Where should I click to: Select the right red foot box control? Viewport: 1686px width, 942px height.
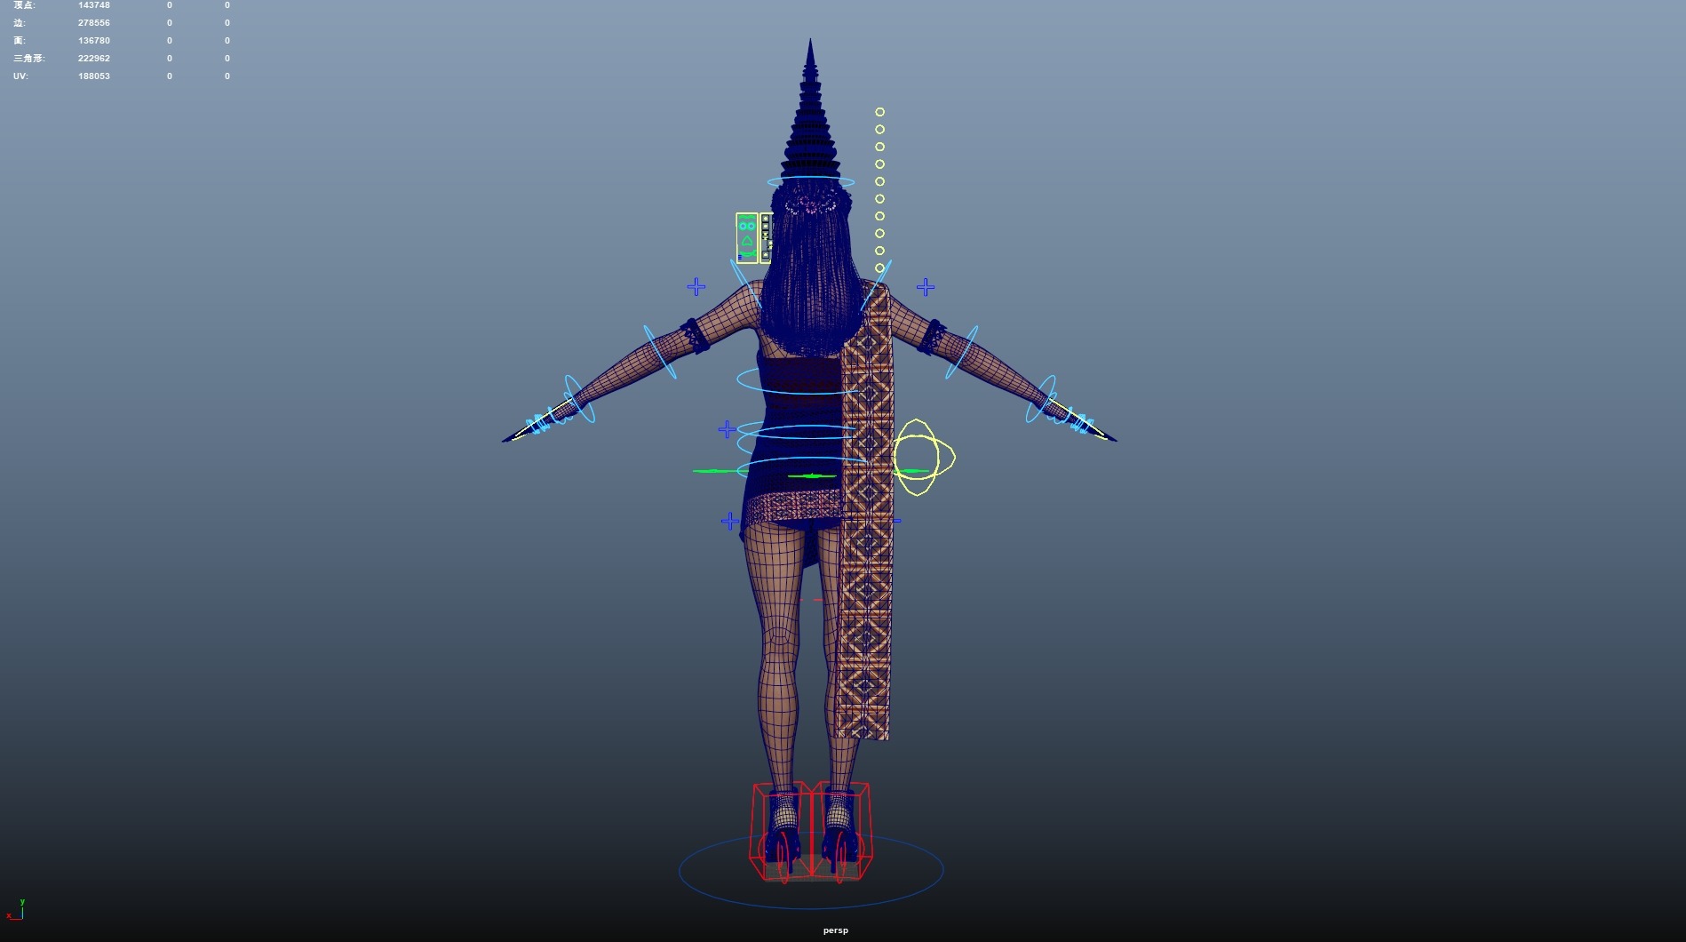840,831
